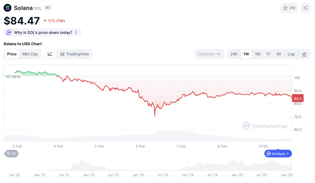The width and height of the screenshot is (315, 183).
Task: Choose the All time range
Action: [279, 54]
